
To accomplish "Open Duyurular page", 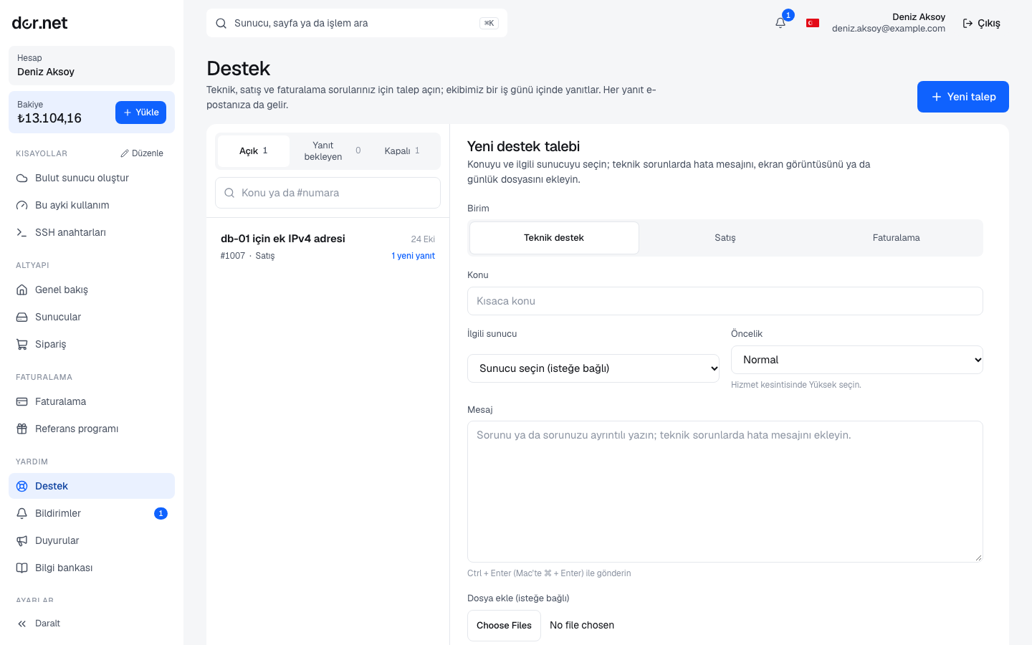I will (92, 540).
